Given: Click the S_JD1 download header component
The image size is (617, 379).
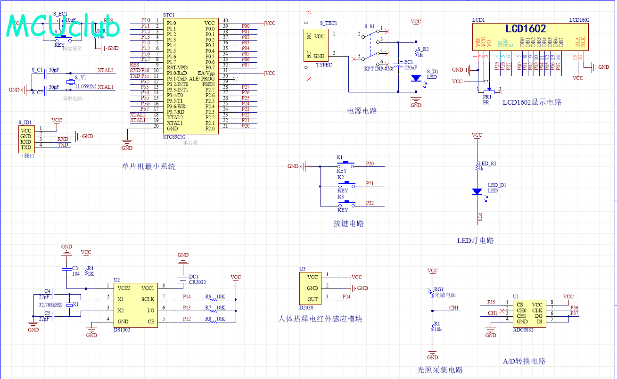Looking at the screenshot, I should click(x=26, y=139).
